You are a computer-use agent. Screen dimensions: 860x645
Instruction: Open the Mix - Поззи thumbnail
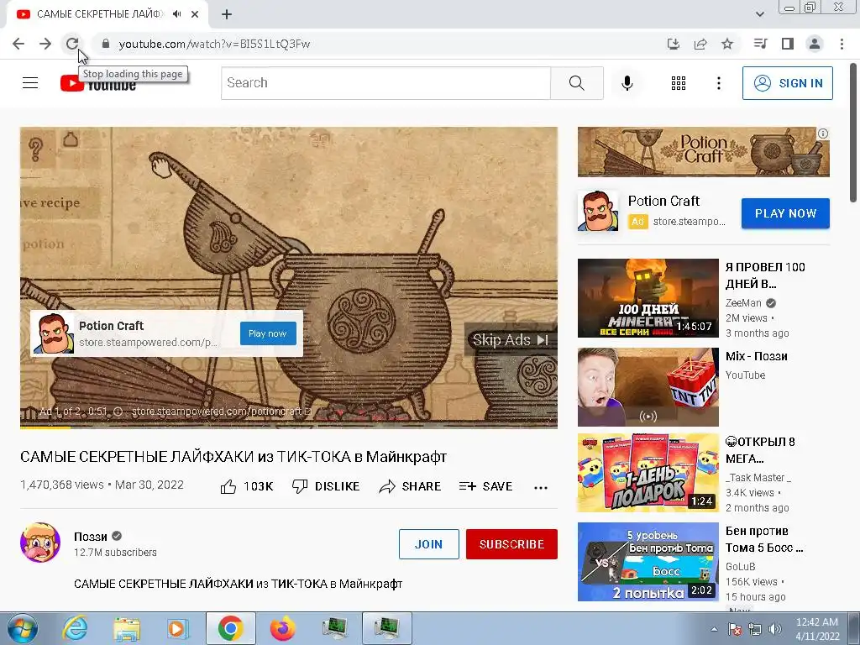(x=648, y=386)
